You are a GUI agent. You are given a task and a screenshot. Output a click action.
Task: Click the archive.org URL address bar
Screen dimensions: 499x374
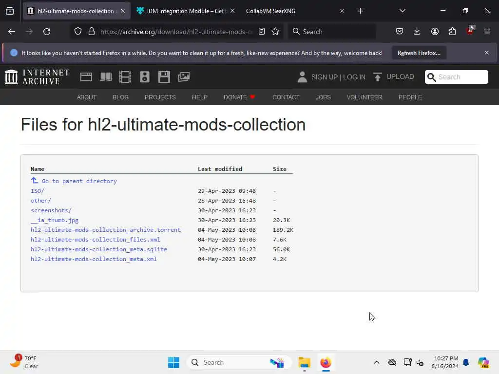(x=176, y=32)
